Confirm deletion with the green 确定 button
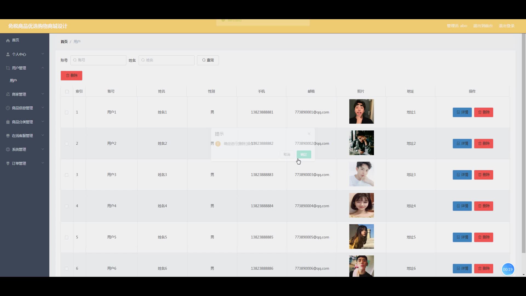 [304, 155]
